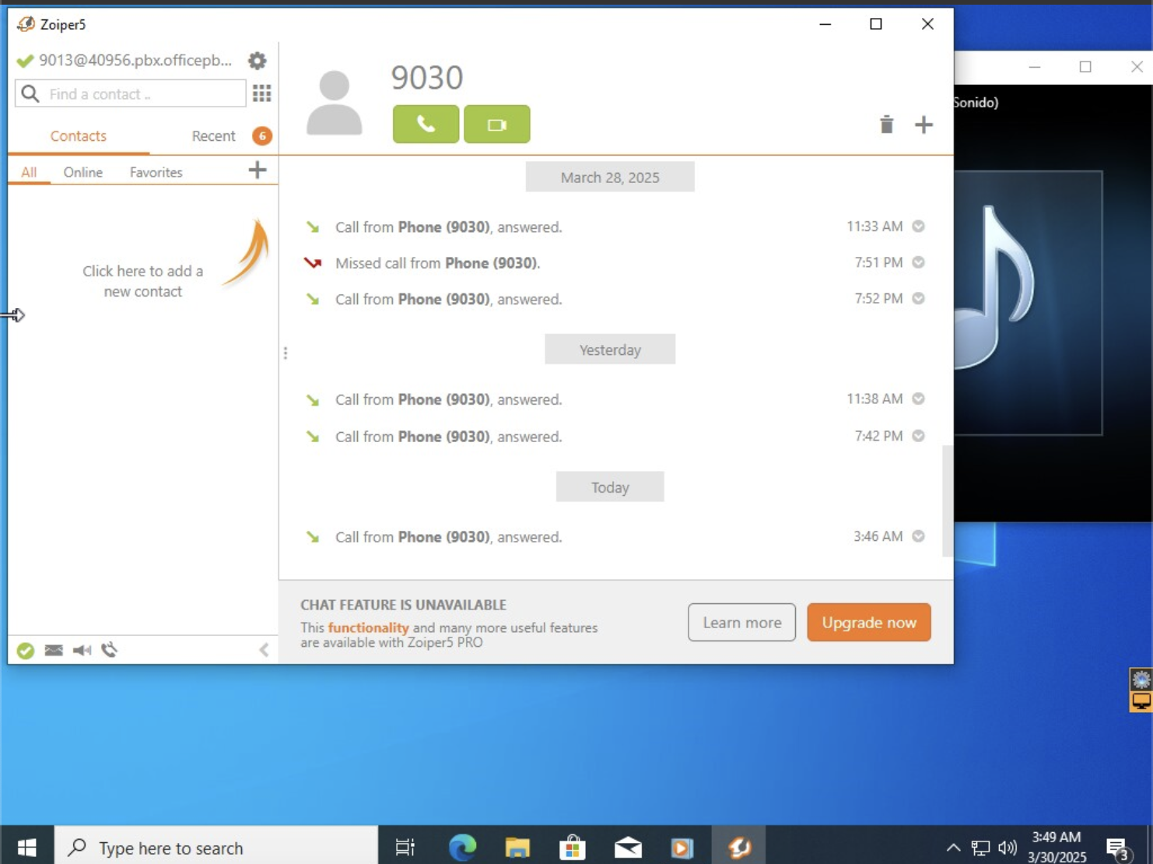Click the Learn more button
The image size is (1153, 864).
click(741, 623)
